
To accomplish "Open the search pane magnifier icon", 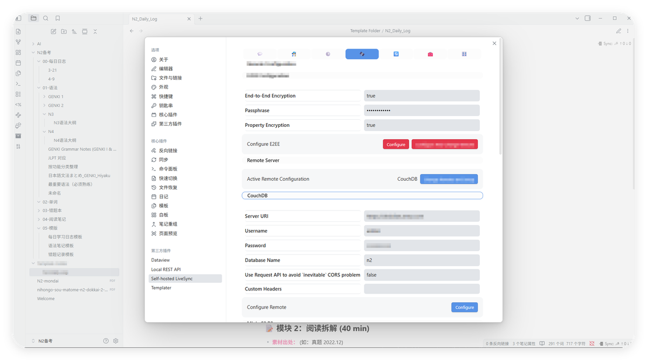I will 45,18.
